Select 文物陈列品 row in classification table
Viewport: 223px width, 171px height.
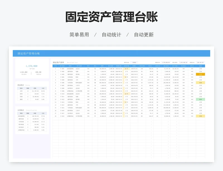pyautogui.click(x=32, y=130)
